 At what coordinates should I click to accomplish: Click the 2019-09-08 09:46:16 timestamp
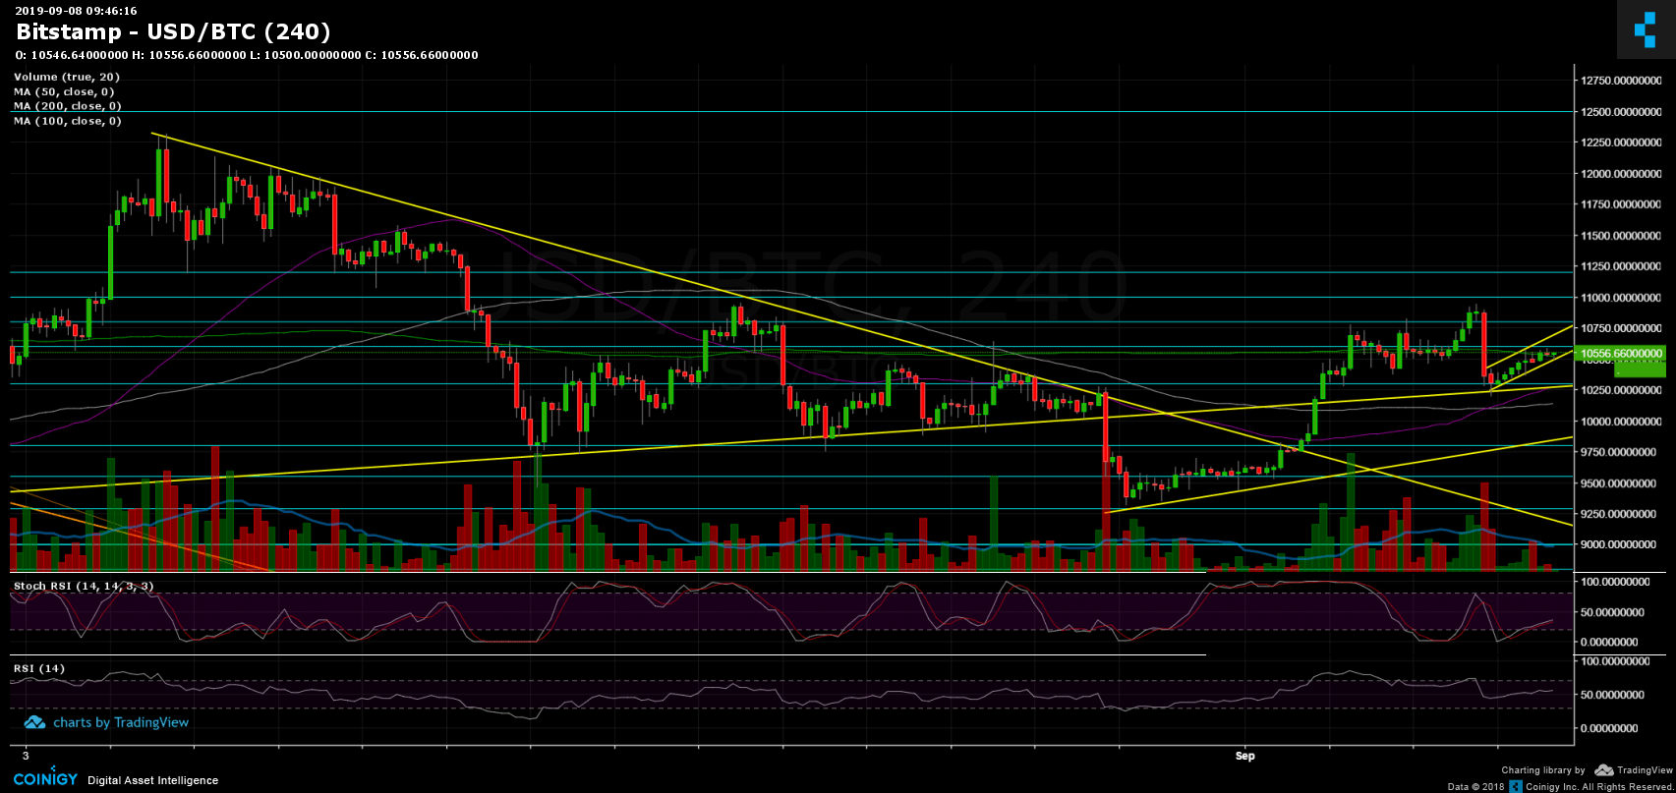pyautogui.click(x=76, y=11)
